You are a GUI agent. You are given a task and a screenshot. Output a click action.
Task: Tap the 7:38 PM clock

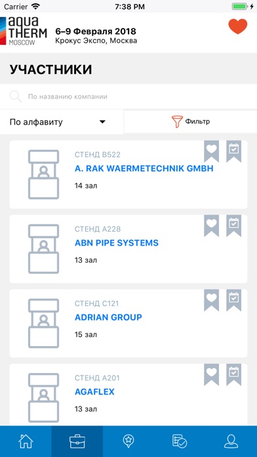click(130, 7)
